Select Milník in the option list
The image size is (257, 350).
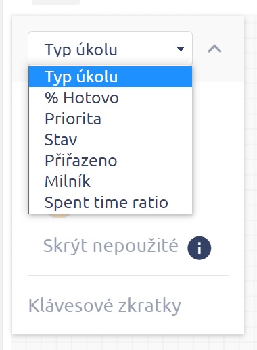pos(110,182)
